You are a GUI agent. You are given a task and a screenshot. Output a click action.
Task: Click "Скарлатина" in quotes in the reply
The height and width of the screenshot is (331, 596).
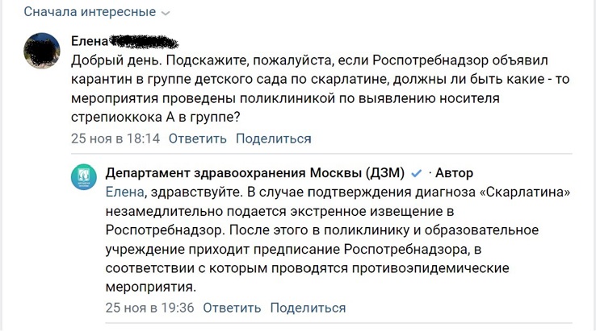[x=525, y=192]
